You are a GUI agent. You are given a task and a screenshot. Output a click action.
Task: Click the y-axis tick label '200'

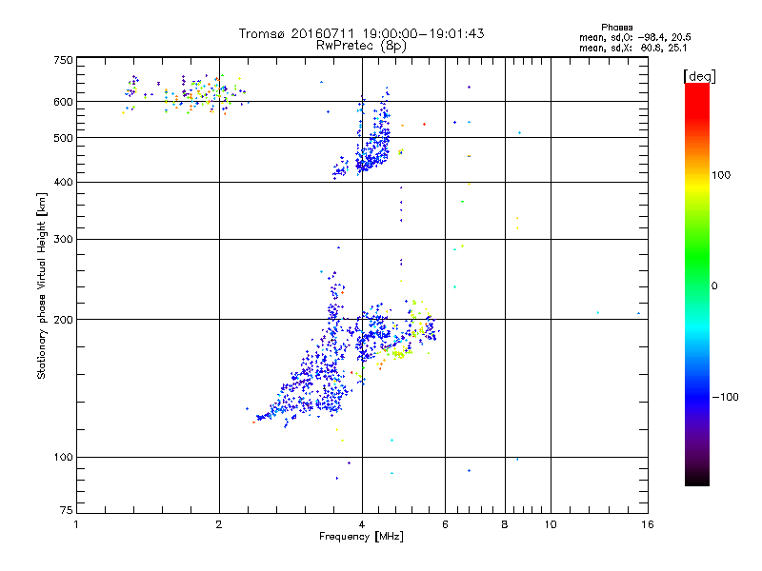tap(63, 320)
